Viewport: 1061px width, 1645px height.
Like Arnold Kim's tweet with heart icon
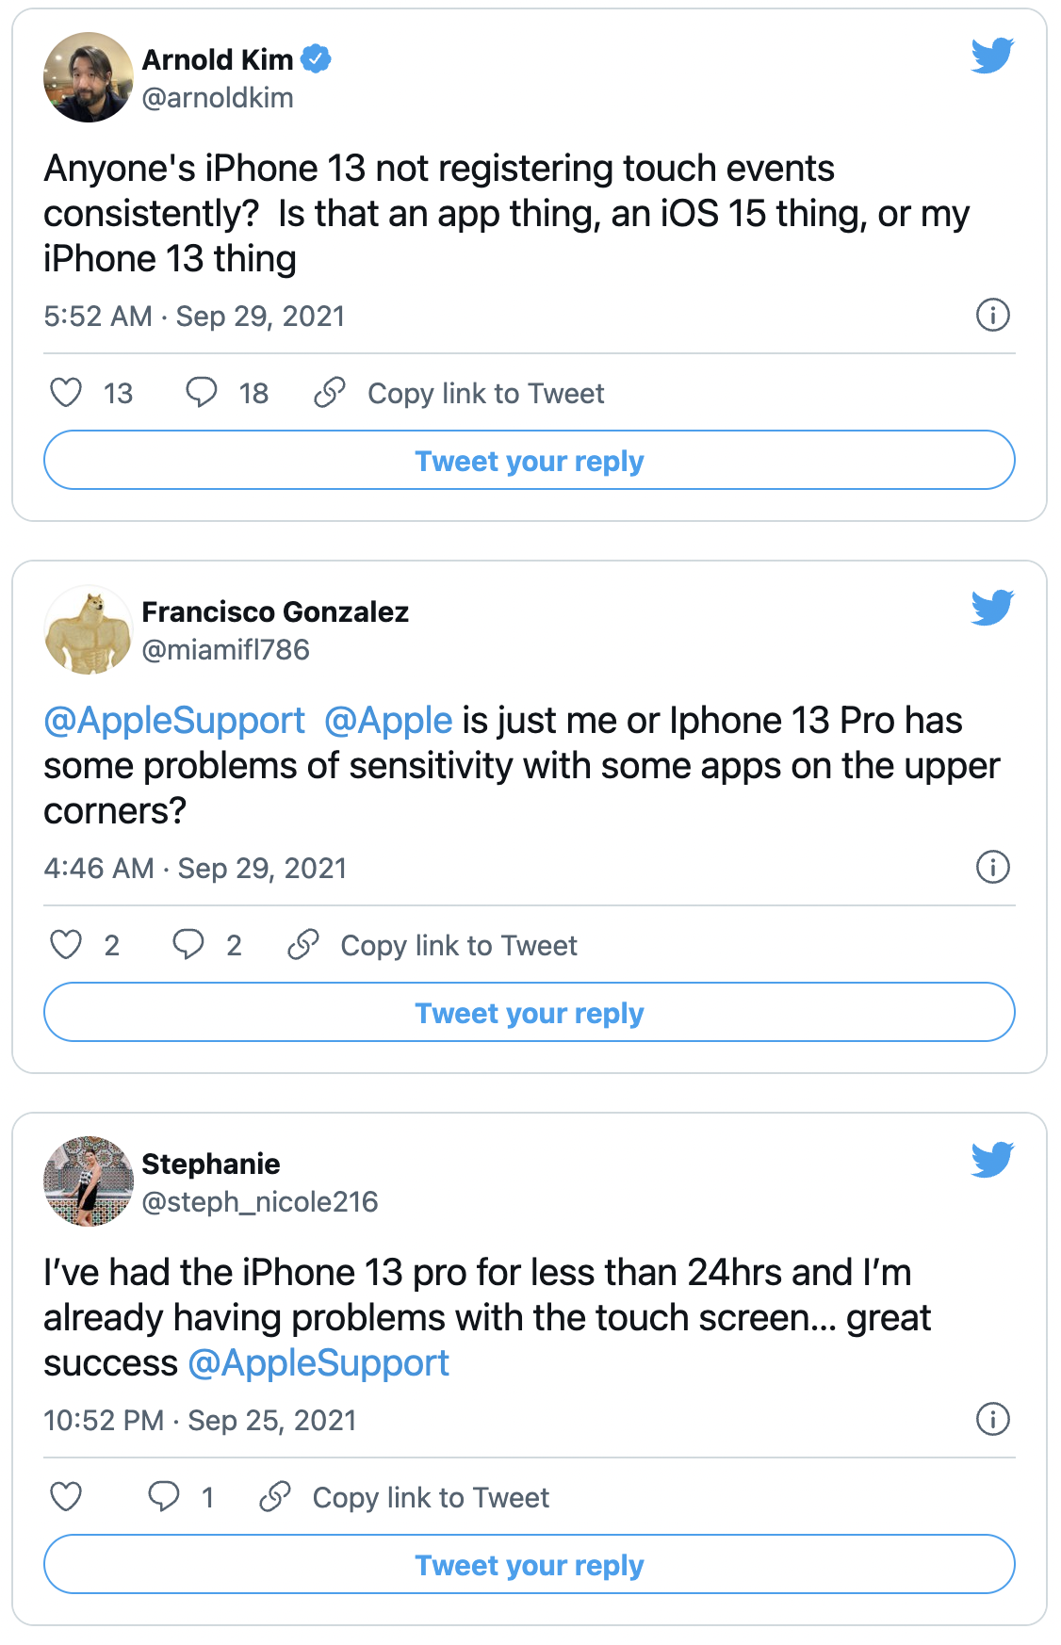[66, 393]
